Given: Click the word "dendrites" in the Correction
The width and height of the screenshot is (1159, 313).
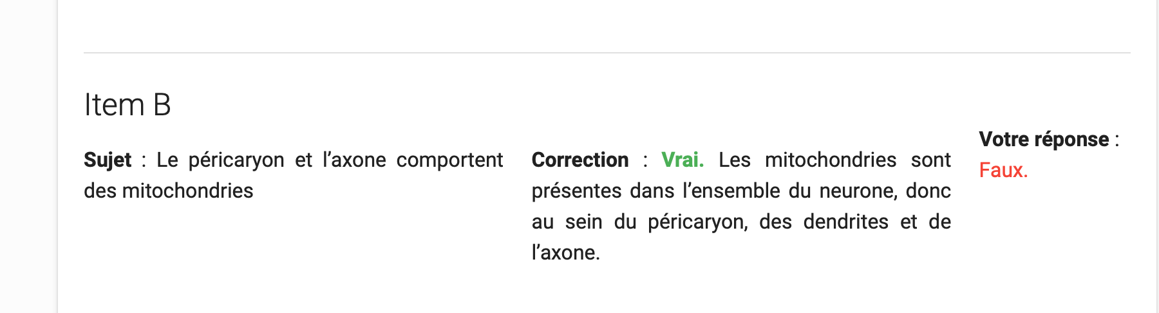Looking at the screenshot, I should point(846,222).
